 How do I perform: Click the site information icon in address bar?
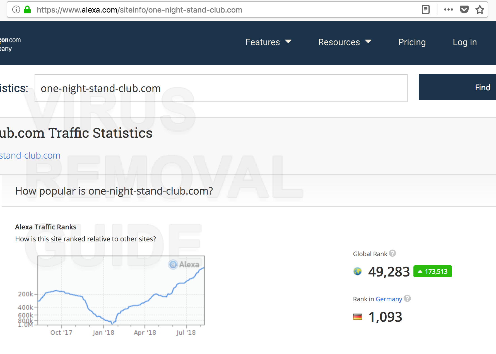coord(16,10)
